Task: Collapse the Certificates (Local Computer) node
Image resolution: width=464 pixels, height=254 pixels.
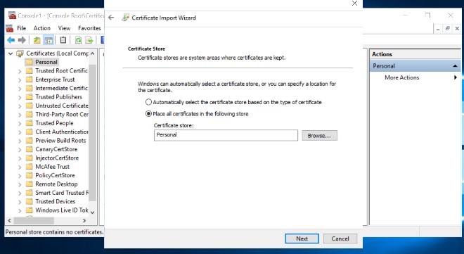Action: (x=11, y=53)
